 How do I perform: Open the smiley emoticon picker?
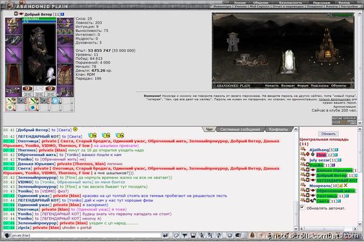pos(229,235)
